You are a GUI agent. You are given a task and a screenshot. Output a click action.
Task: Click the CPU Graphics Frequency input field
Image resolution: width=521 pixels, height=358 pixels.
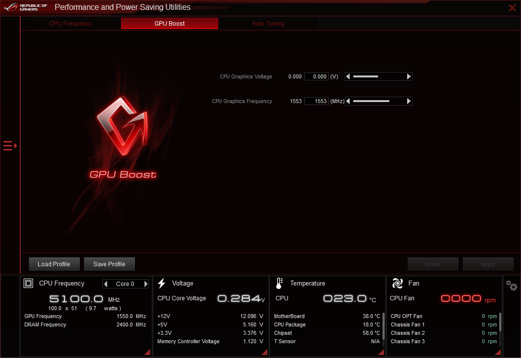click(316, 101)
